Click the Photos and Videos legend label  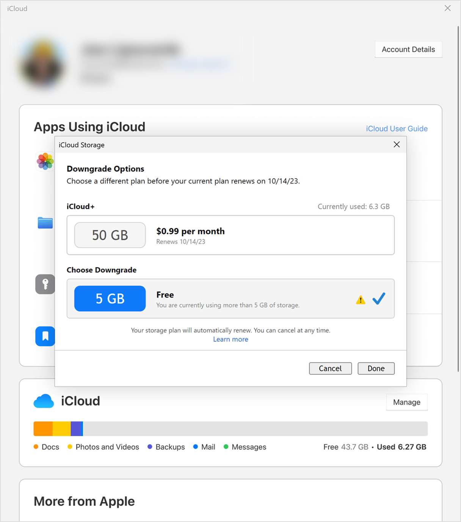[107, 447]
